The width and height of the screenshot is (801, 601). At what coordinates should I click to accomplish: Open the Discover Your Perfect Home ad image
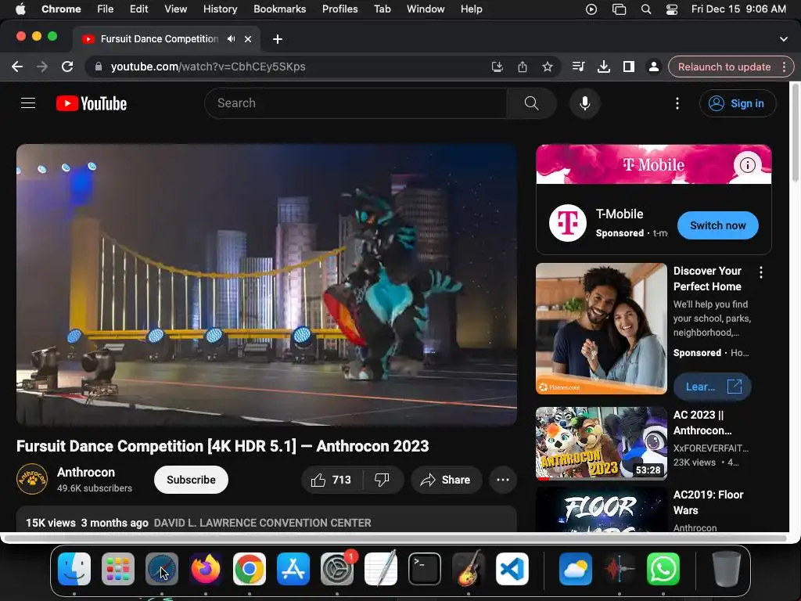pyautogui.click(x=602, y=329)
